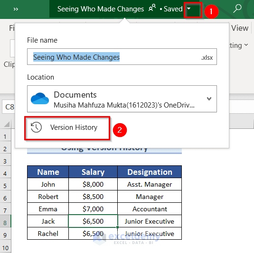Select the $8,000 salary cell

coord(93,184)
